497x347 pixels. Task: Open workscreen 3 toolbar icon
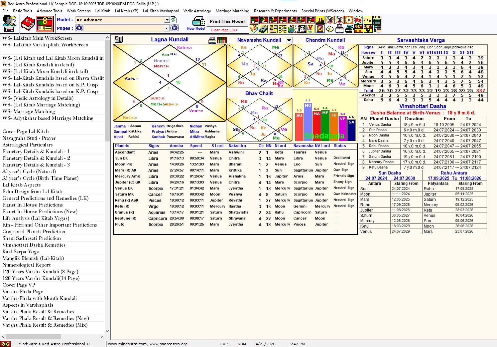click(273, 20)
